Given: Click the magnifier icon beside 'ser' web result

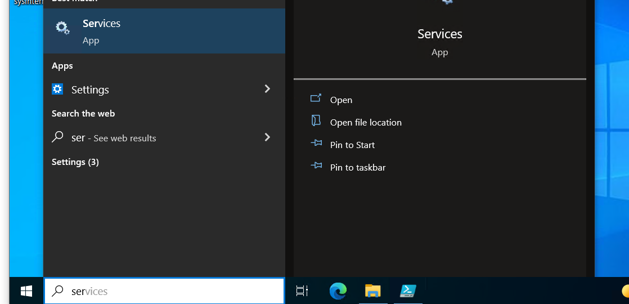Looking at the screenshot, I should 57,137.
